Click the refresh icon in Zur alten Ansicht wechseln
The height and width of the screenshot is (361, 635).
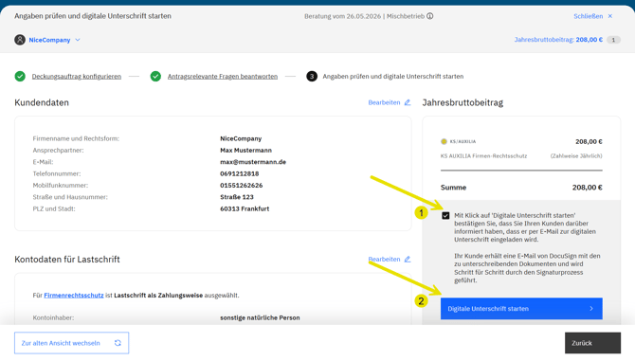click(x=118, y=343)
